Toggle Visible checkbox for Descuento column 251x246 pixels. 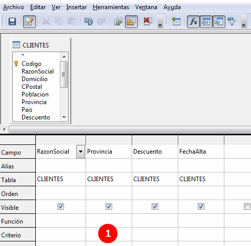[155, 207]
